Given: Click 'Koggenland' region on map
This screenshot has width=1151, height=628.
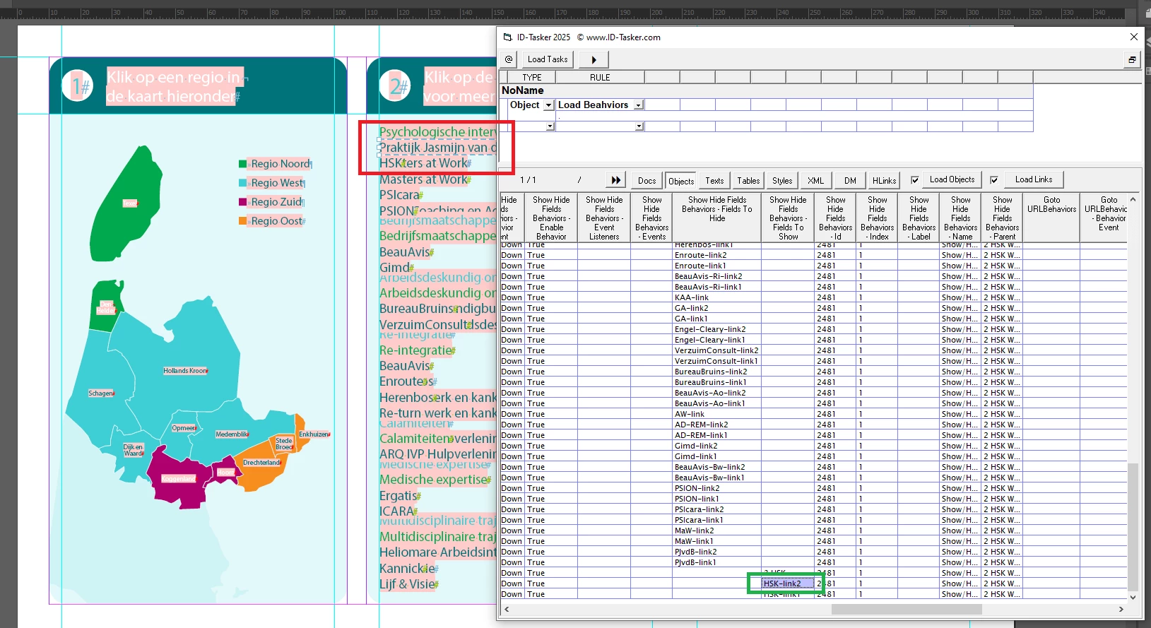Looking at the screenshot, I should pyautogui.click(x=179, y=478).
